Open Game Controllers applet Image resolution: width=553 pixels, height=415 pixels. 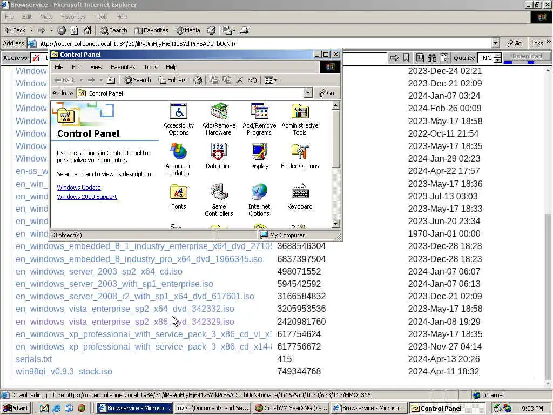click(219, 200)
